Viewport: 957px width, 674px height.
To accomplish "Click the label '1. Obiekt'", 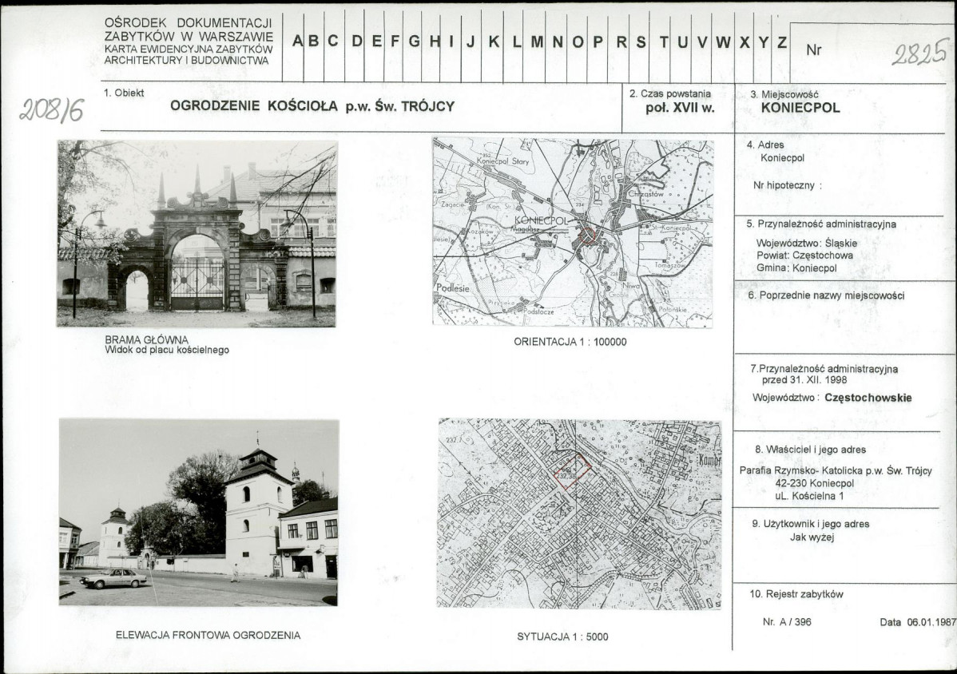I will [x=124, y=93].
